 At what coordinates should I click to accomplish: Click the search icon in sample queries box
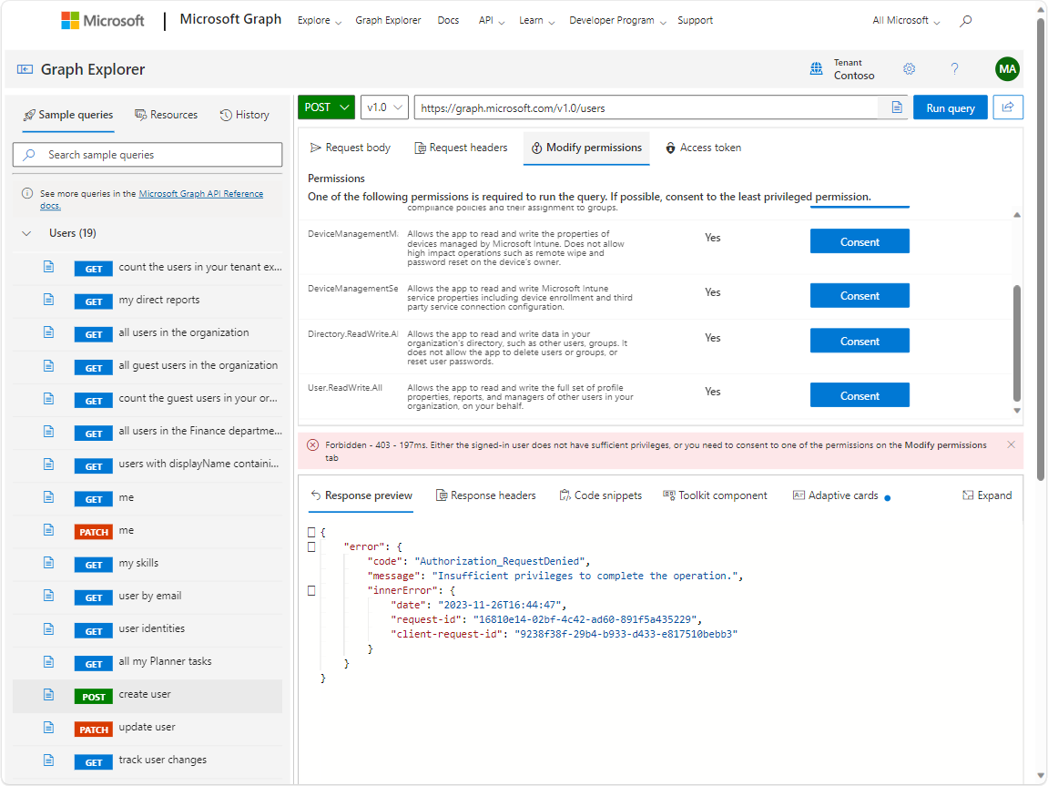29,155
